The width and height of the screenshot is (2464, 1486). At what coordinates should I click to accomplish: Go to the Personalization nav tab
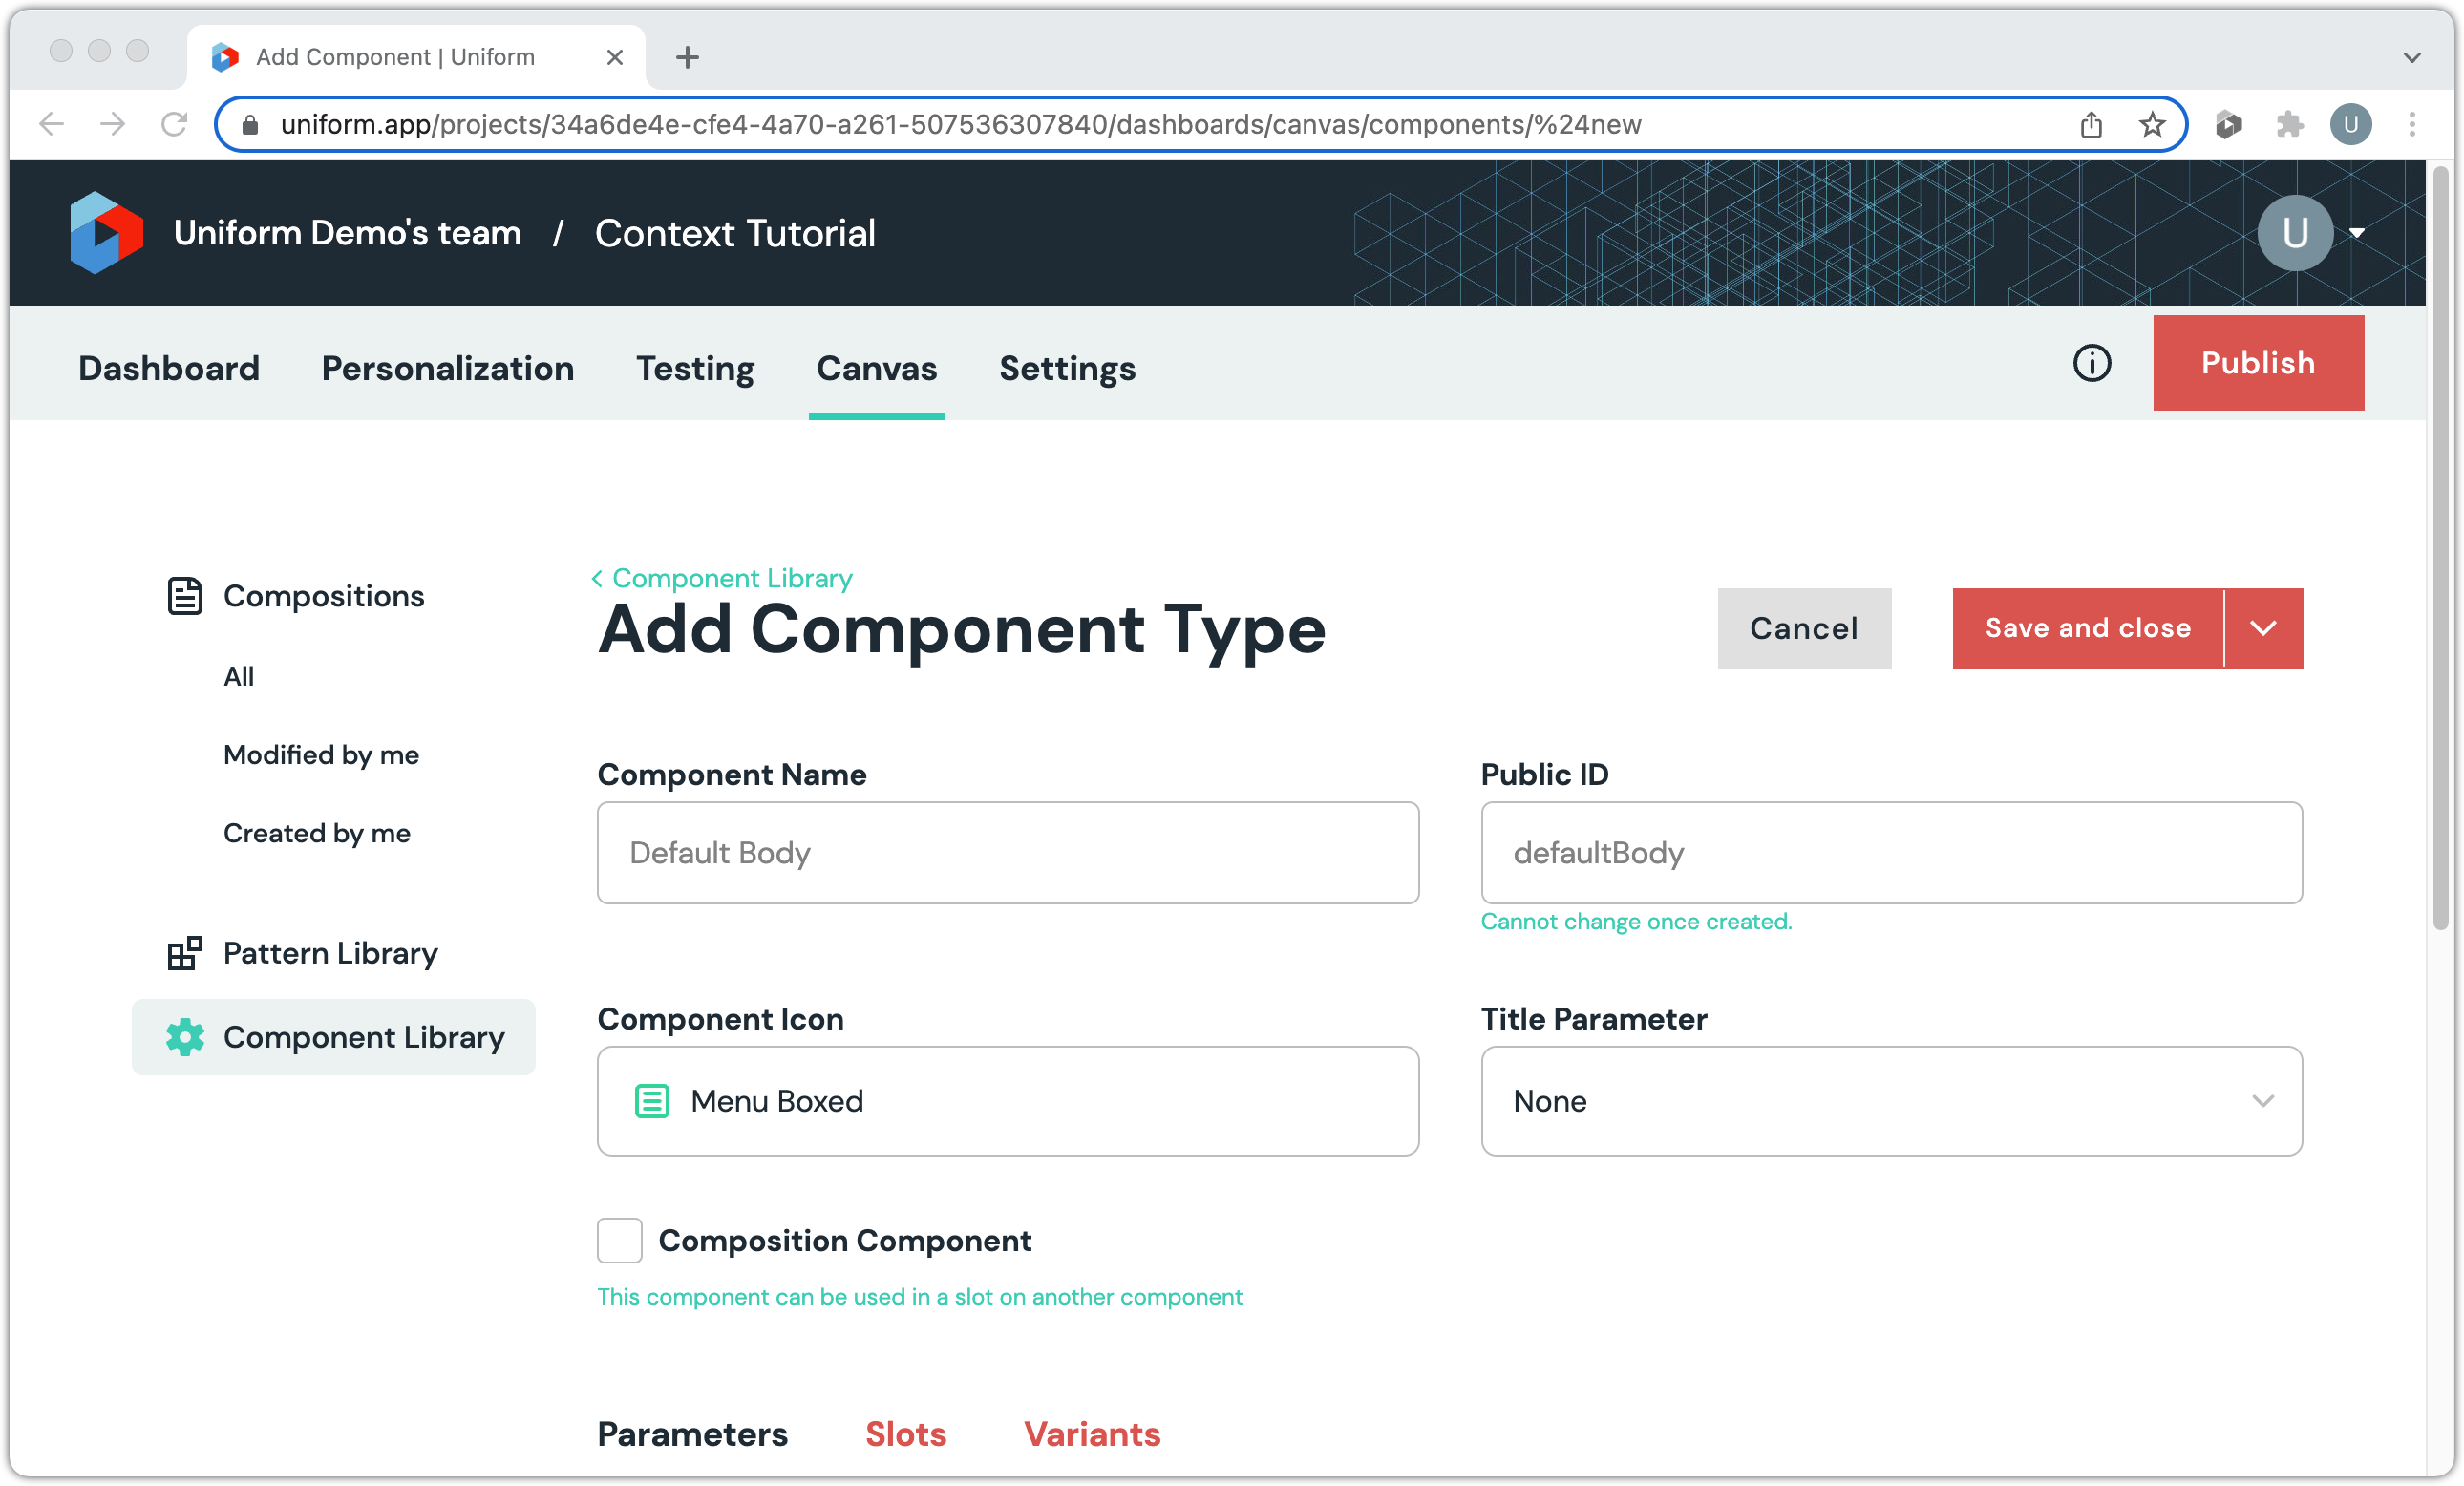coord(447,368)
